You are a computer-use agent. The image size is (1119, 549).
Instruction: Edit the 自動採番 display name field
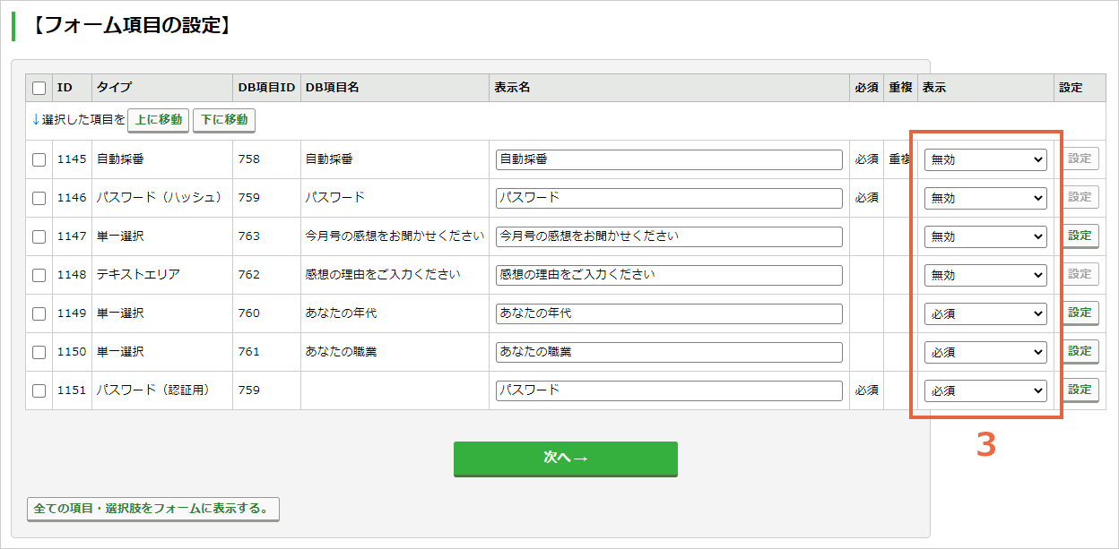tap(669, 159)
